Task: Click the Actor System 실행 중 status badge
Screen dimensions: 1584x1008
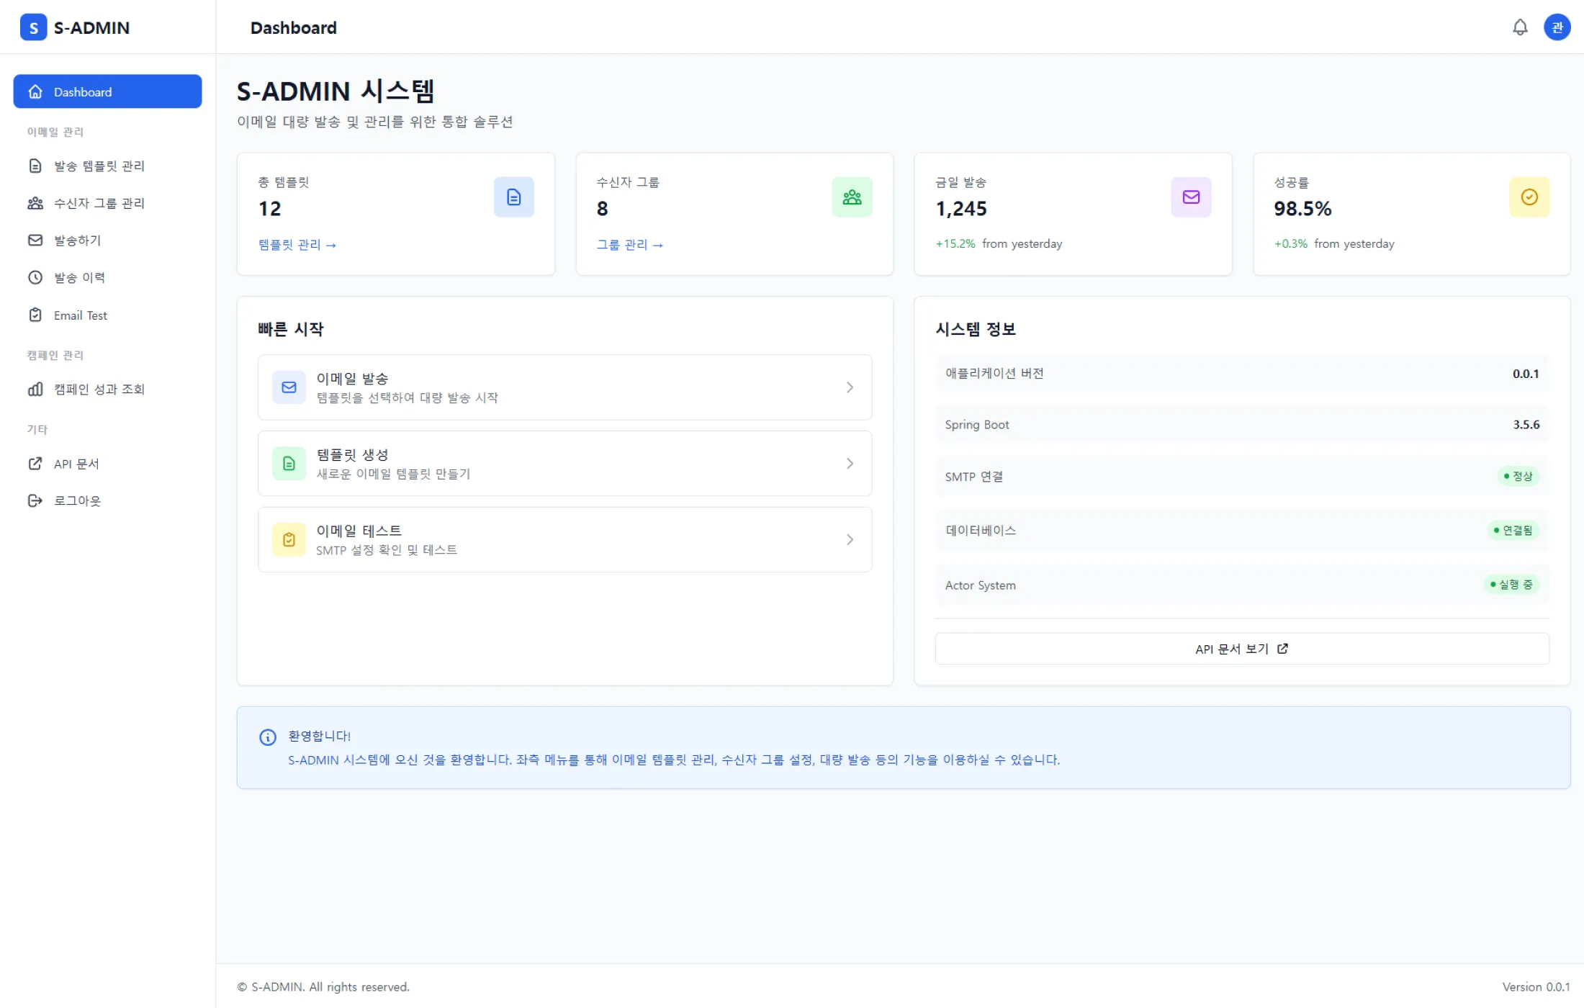Action: pos(1511,585)
